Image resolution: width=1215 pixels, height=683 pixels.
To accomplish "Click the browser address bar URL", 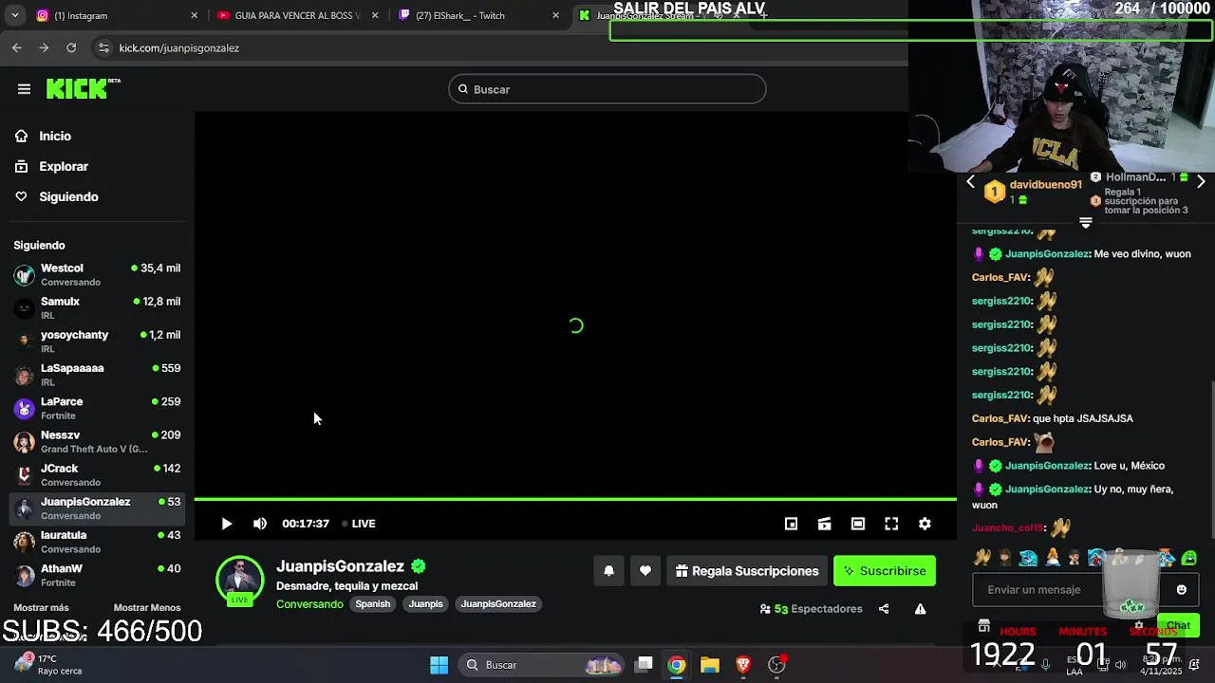I will point(178,47).
